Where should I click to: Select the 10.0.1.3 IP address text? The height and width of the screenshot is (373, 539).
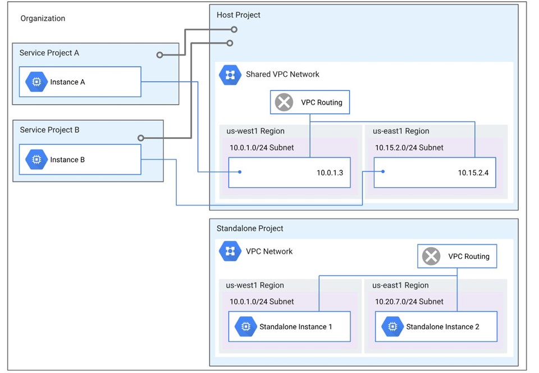coord(328,172)
